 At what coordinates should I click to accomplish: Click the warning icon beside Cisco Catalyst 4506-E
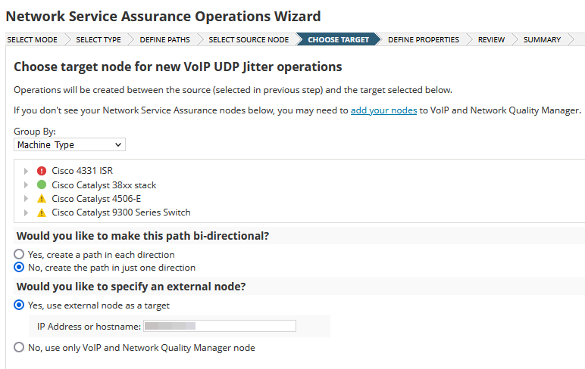click(42, 199)
